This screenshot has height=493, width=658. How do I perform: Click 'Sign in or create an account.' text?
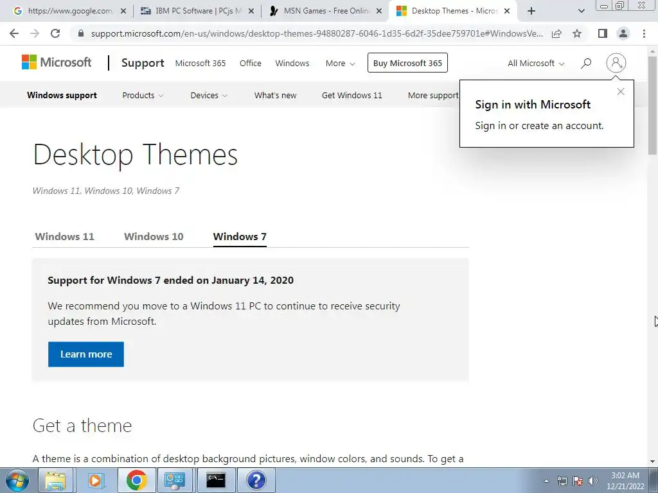539,126
